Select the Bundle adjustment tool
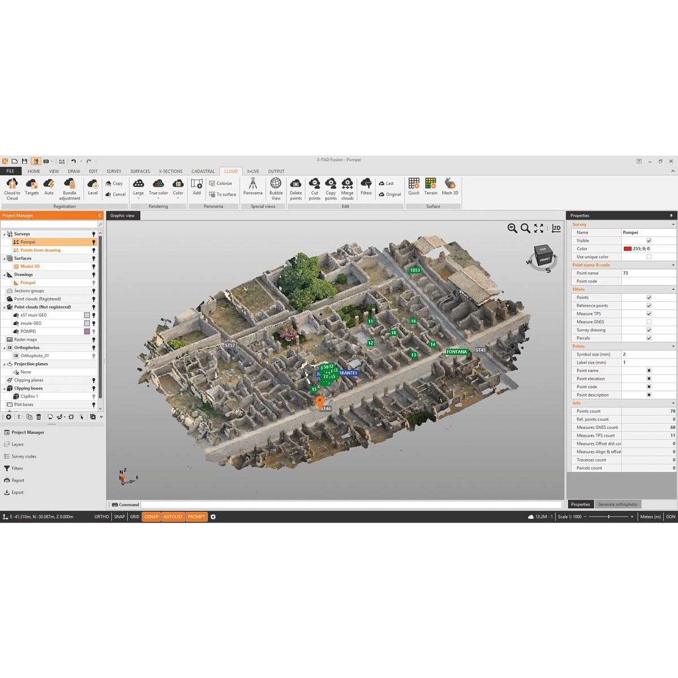Screen dimensions: 678x678 pos(69,184)
